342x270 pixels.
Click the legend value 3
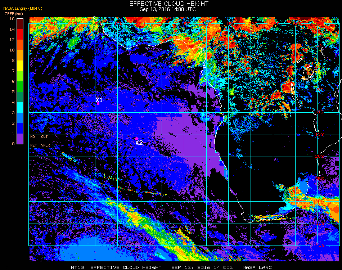click(x=13, y=113)
